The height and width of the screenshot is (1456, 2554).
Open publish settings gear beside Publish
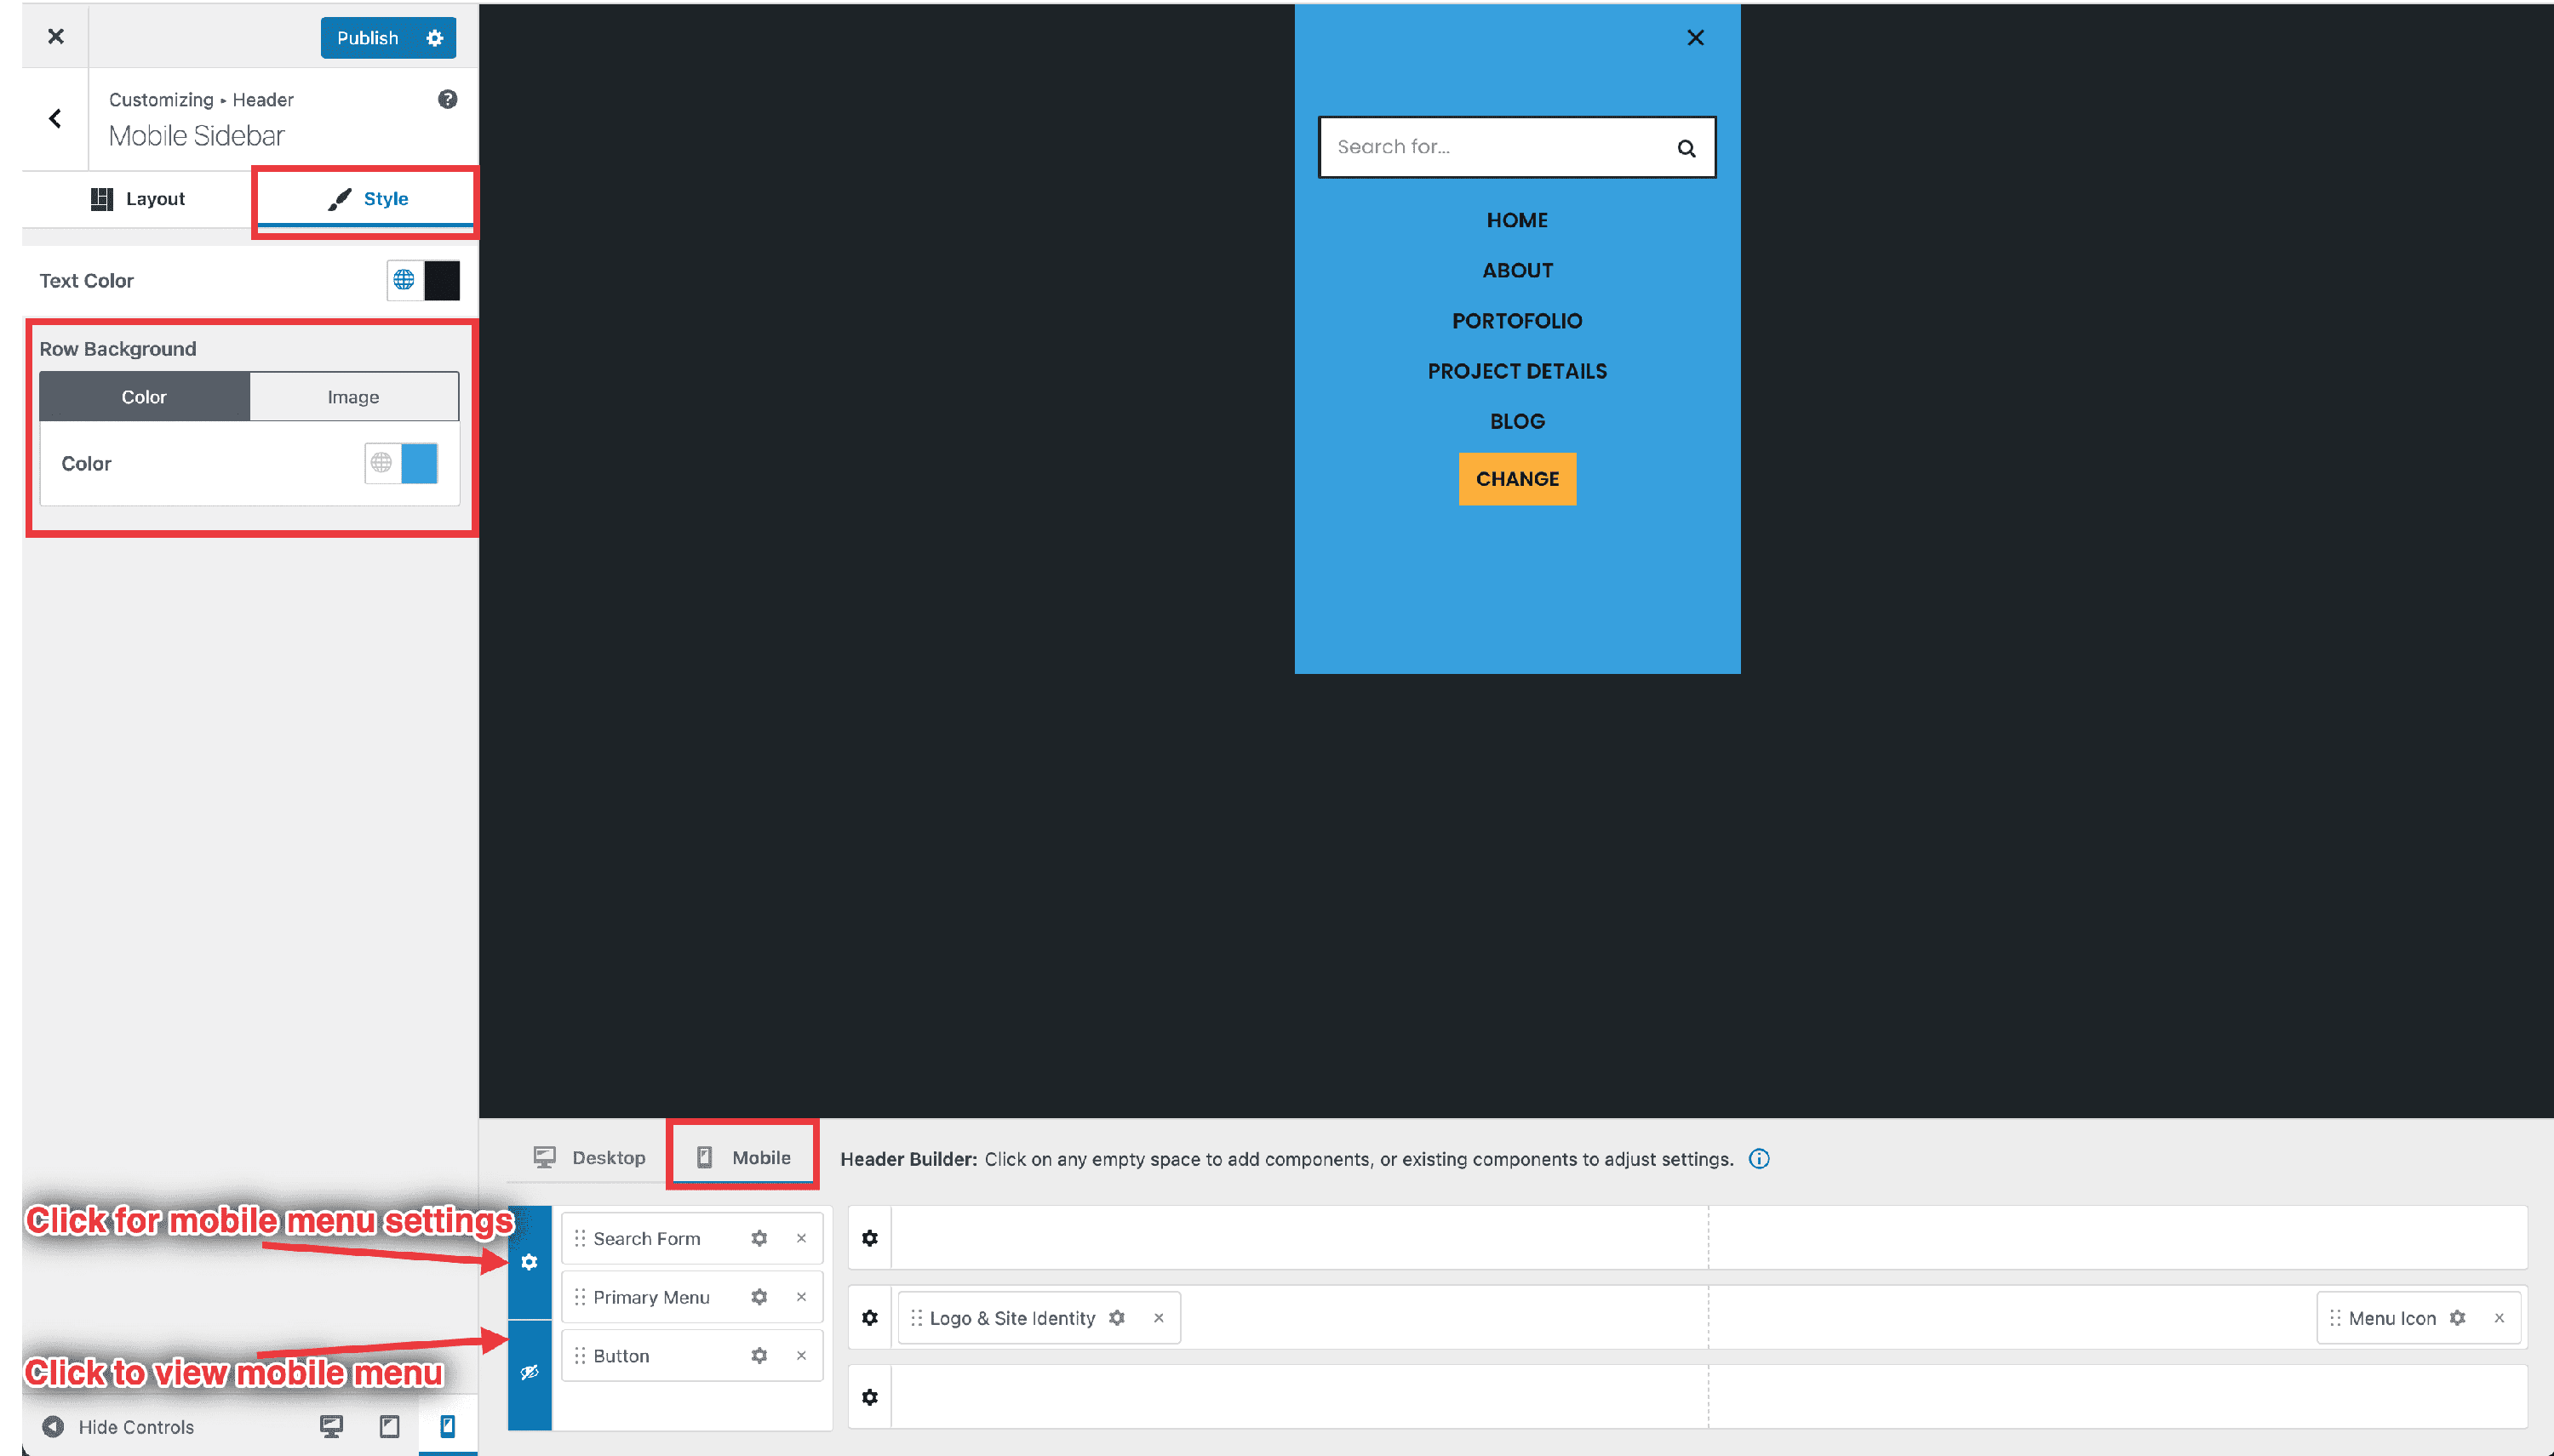[434, 37]
